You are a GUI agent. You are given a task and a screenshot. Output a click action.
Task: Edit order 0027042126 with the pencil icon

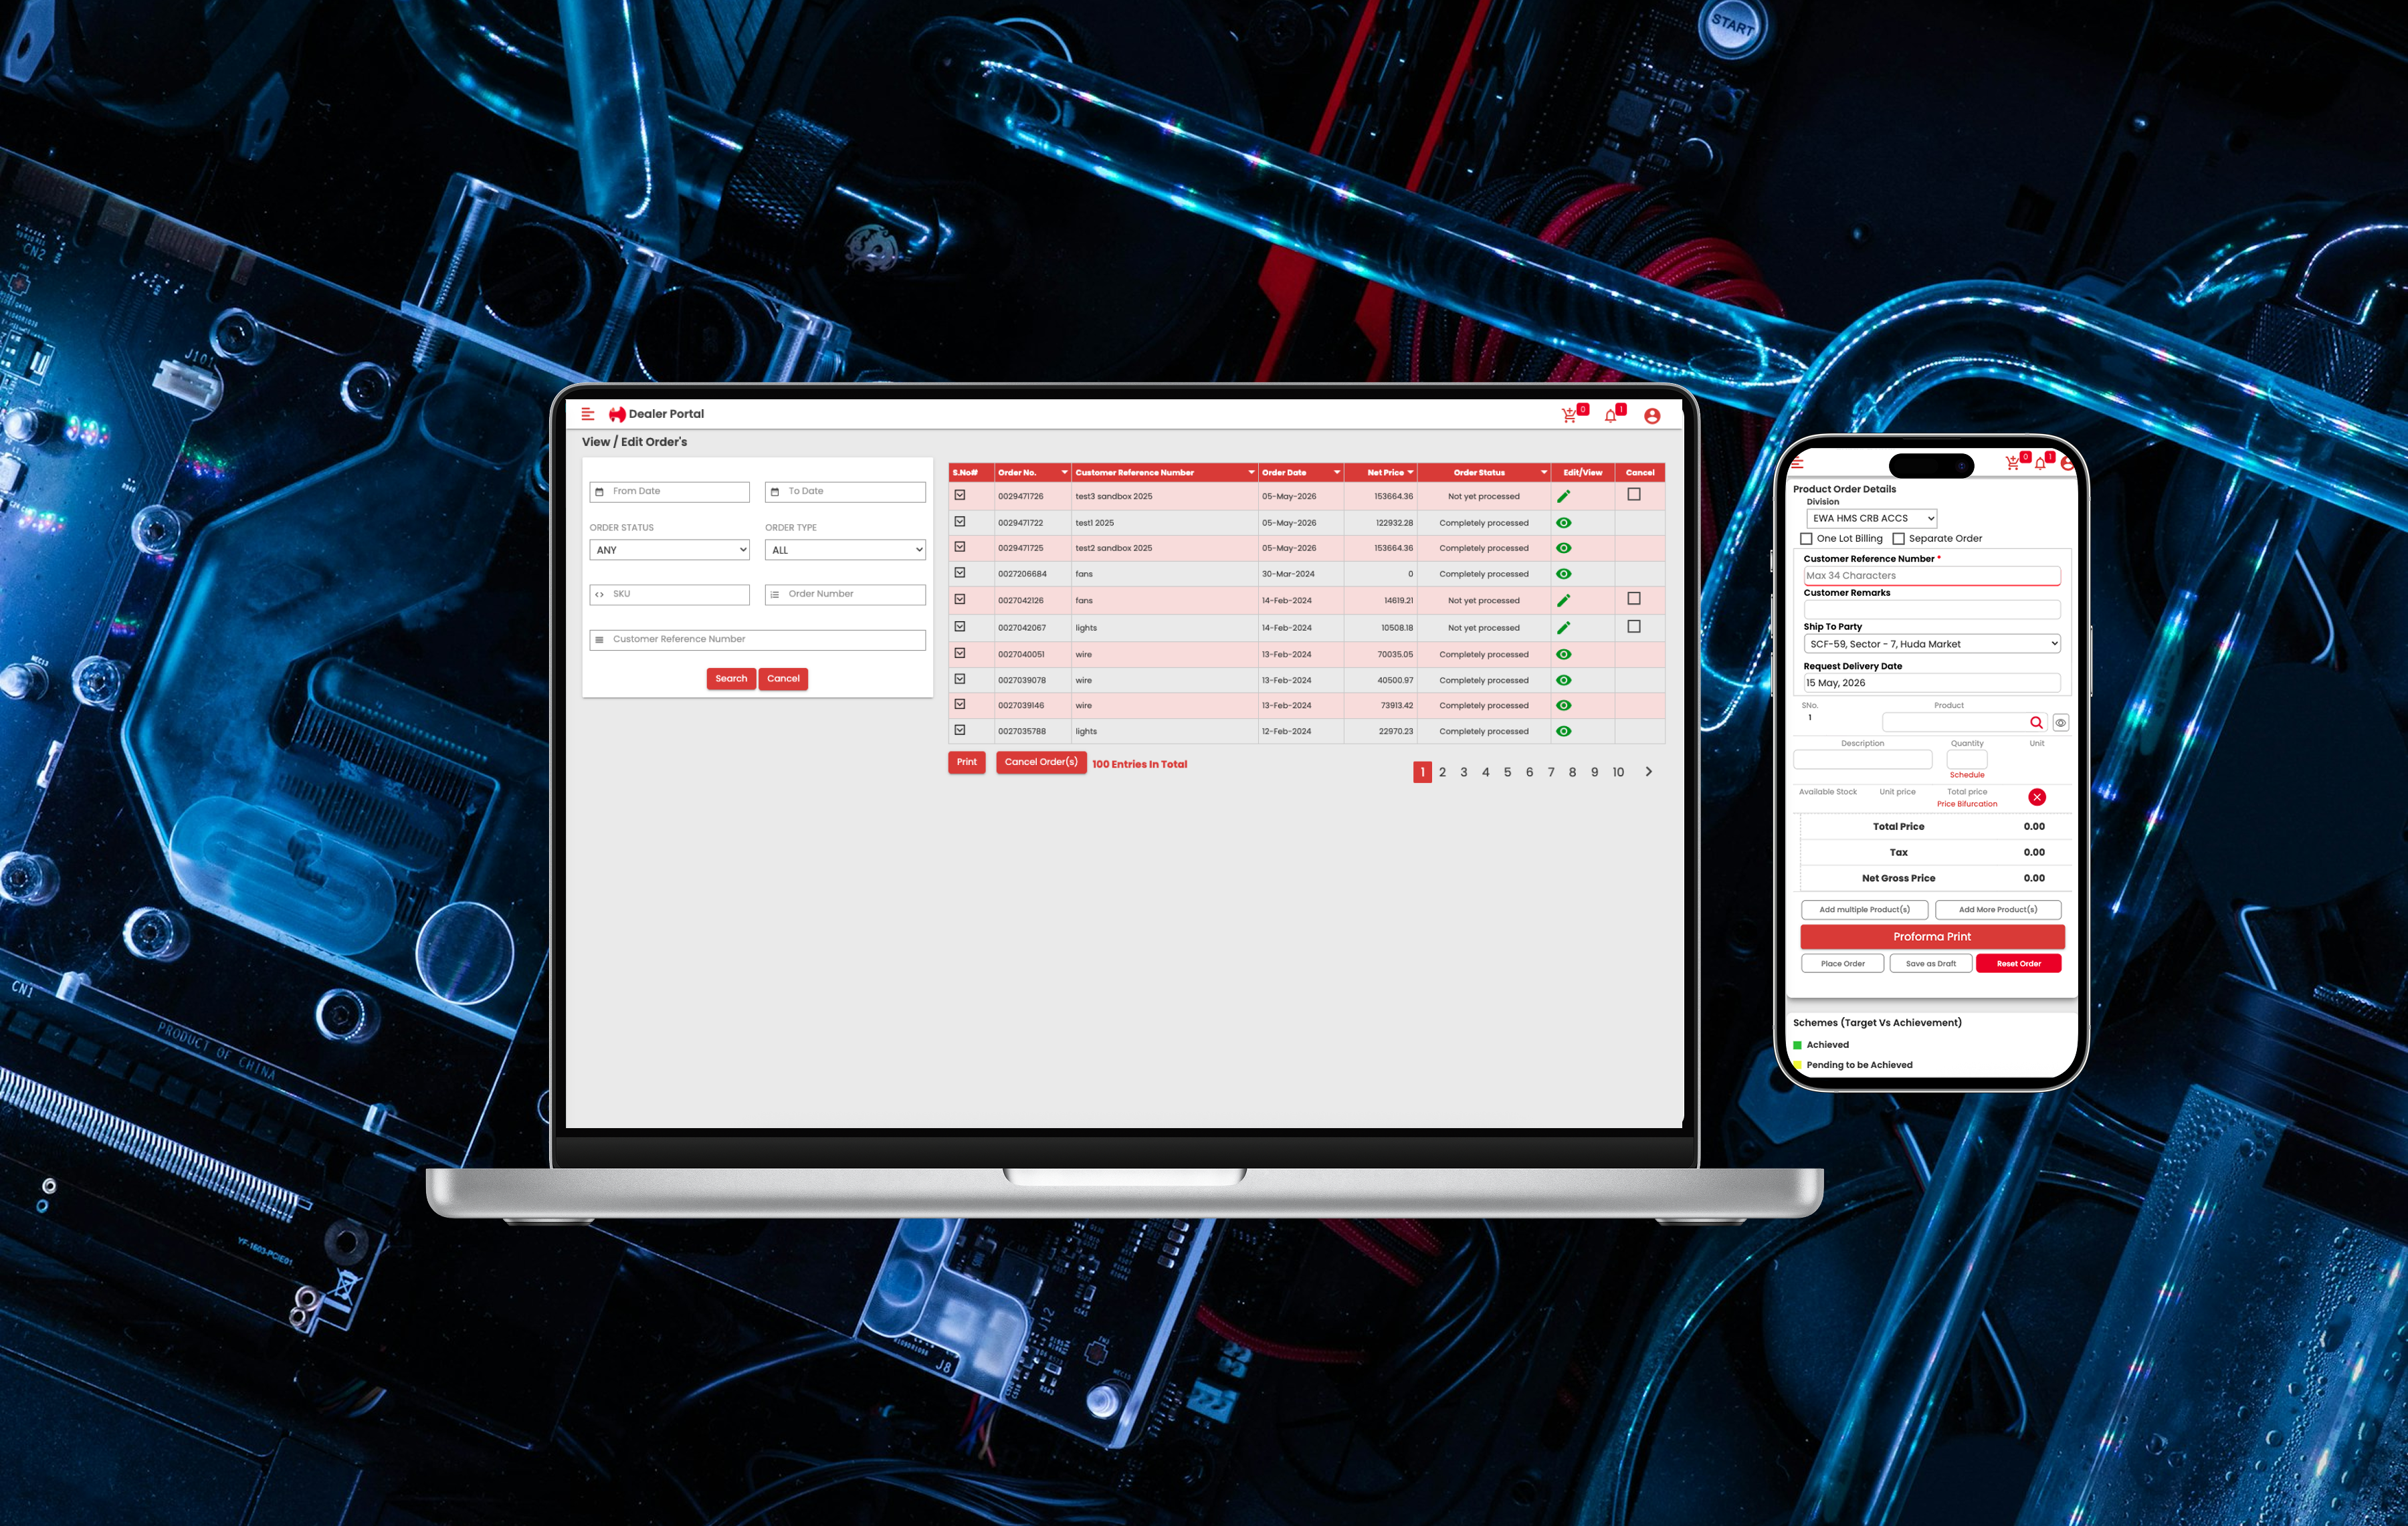(1564, 600)
